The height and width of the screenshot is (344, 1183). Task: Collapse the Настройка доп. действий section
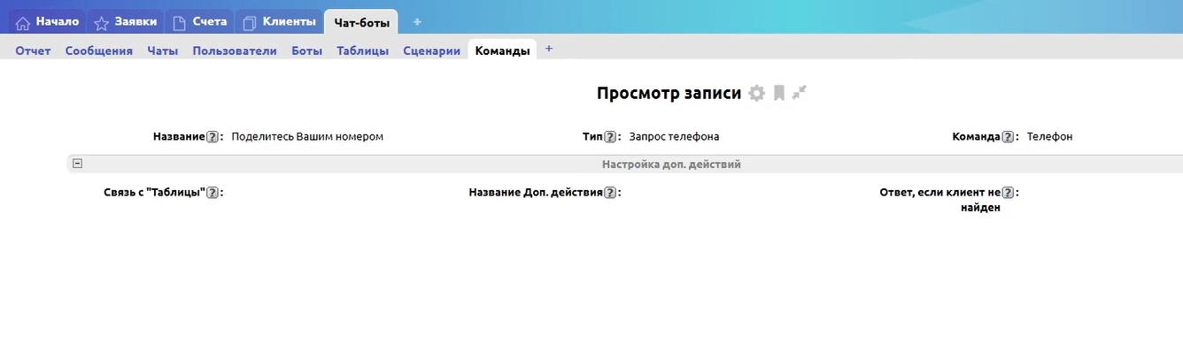coord(78,164)
